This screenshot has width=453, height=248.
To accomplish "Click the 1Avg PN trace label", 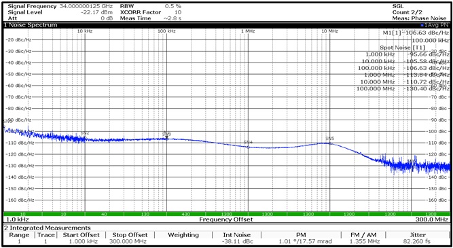I will click(x=435, y=25).
